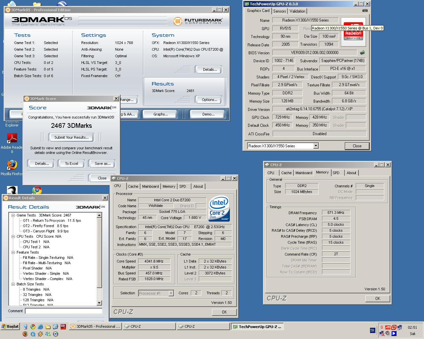
Task: Click the BIOS save chip icon in GPU-Z
Action: (x=362, y=53)
